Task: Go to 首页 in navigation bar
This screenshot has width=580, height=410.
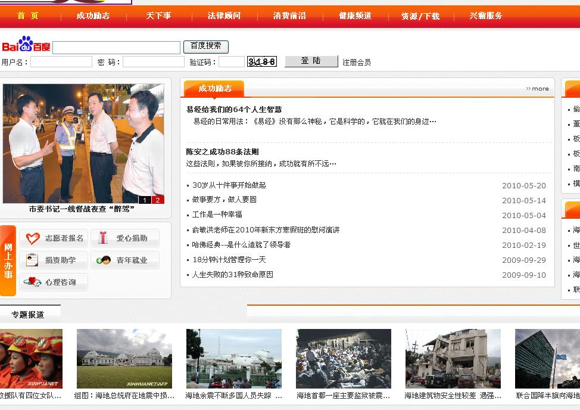Action: (x=28, y=16)
